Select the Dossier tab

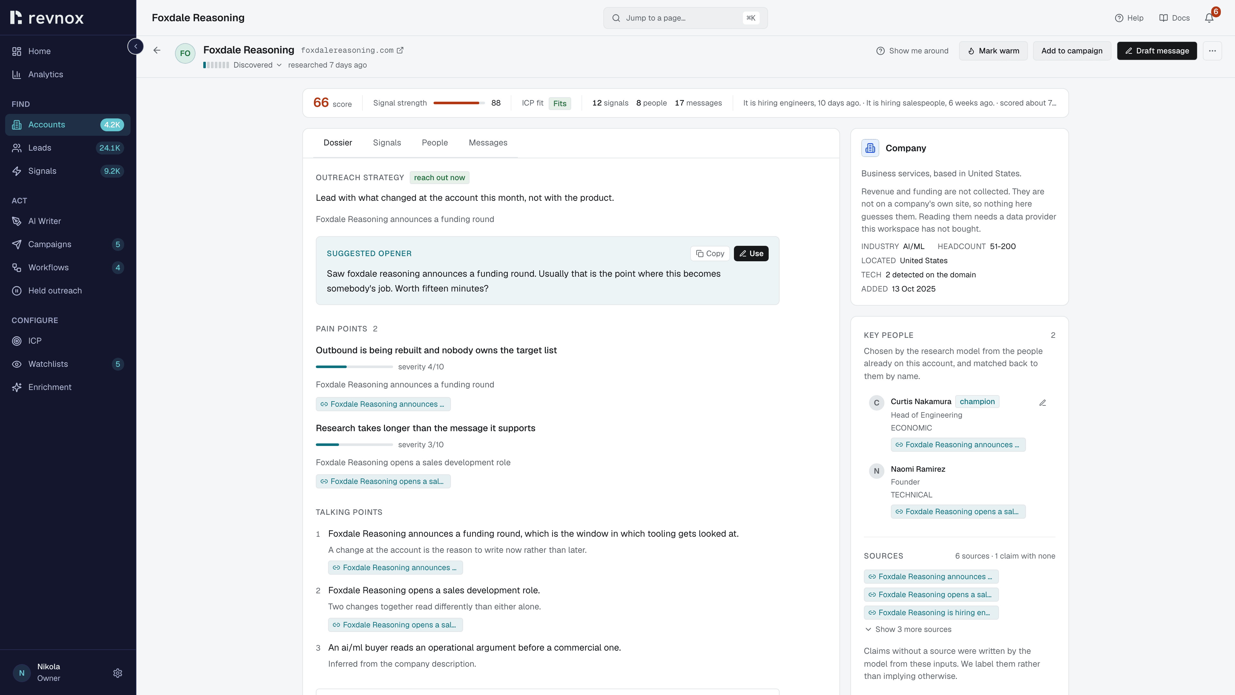(337, 143)
